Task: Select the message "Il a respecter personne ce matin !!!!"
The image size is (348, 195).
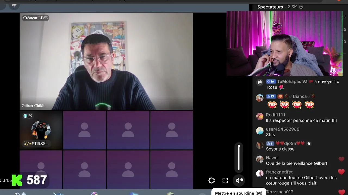Action: click(301, 121)
